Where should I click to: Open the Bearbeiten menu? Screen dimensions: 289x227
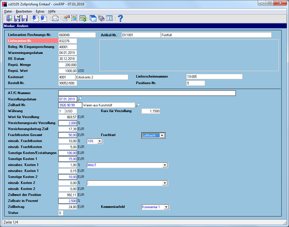[x=24, y=11]
